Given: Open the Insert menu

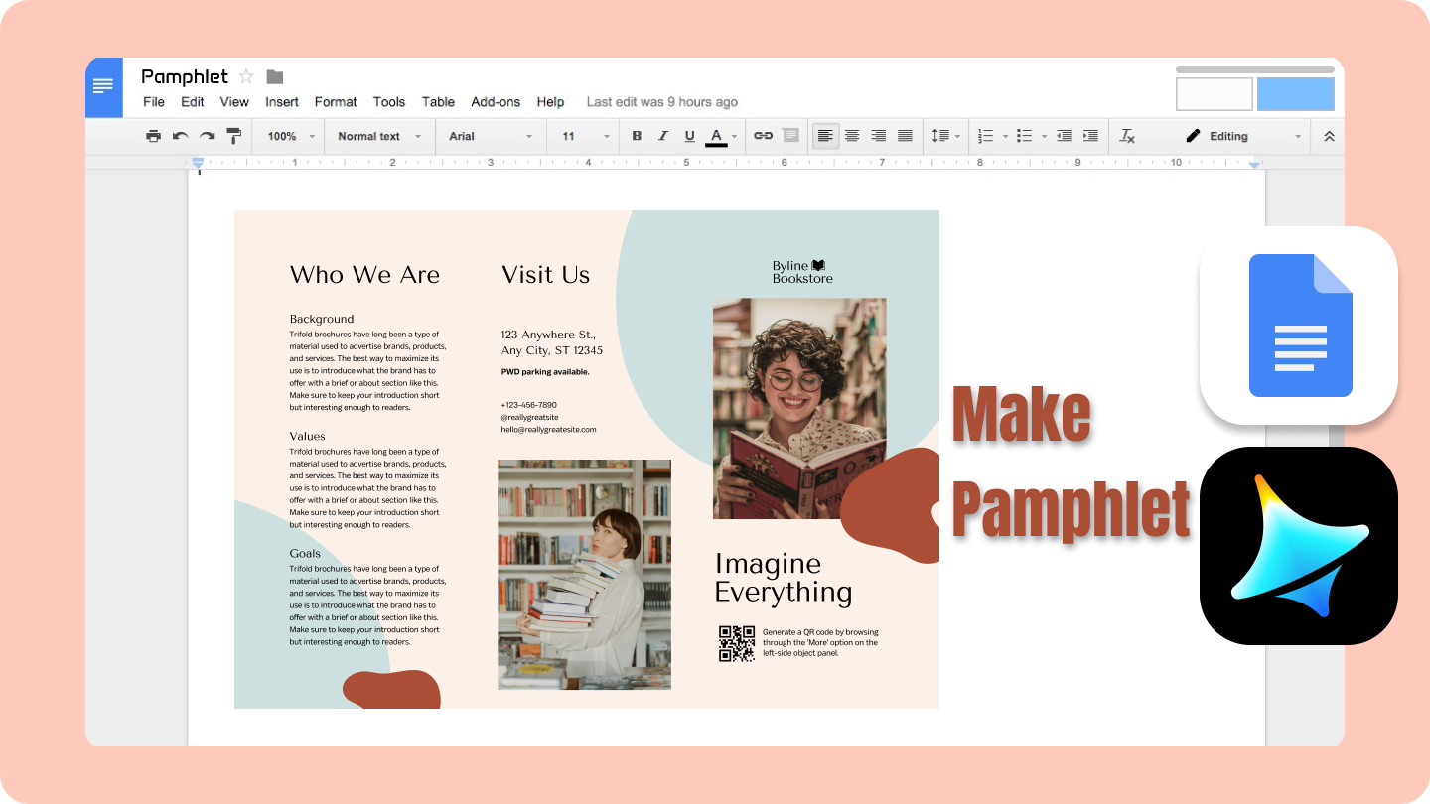Looking at the screenshot, I should coord(281,102).
